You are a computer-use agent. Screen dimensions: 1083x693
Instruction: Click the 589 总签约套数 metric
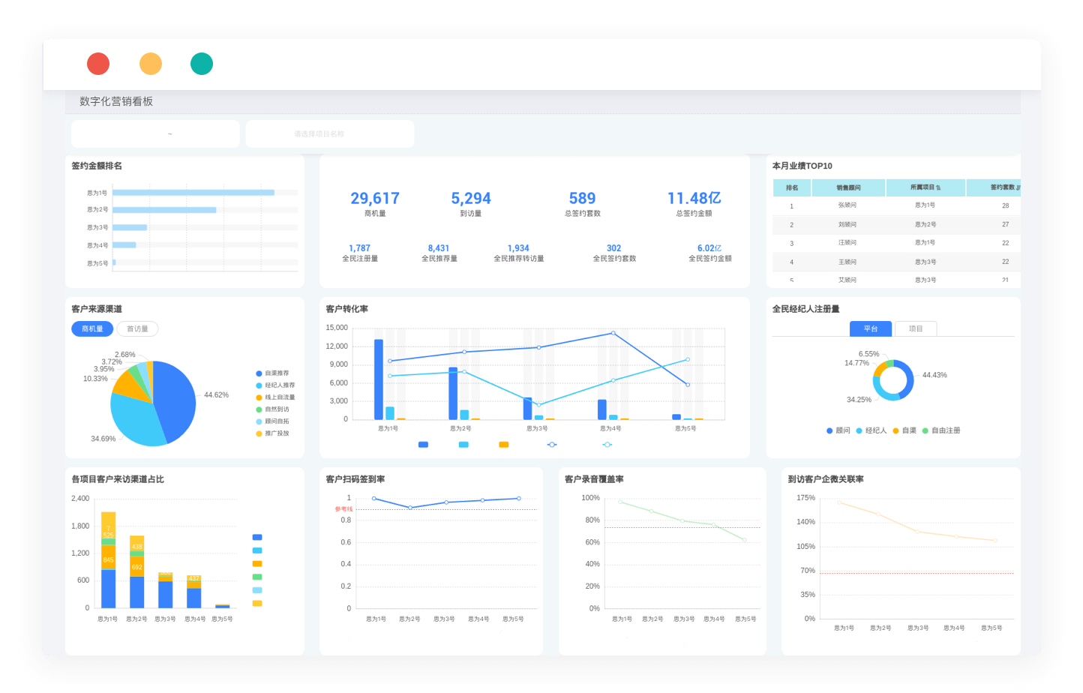tap(583, 203)
